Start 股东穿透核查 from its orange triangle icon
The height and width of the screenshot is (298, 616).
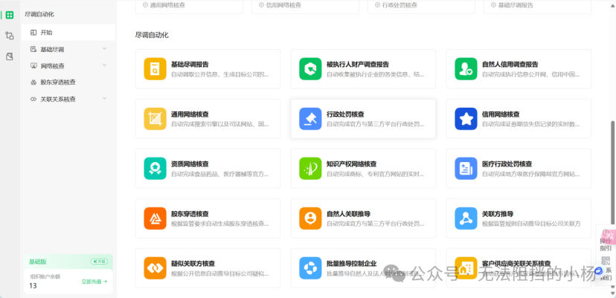point(155,218)
